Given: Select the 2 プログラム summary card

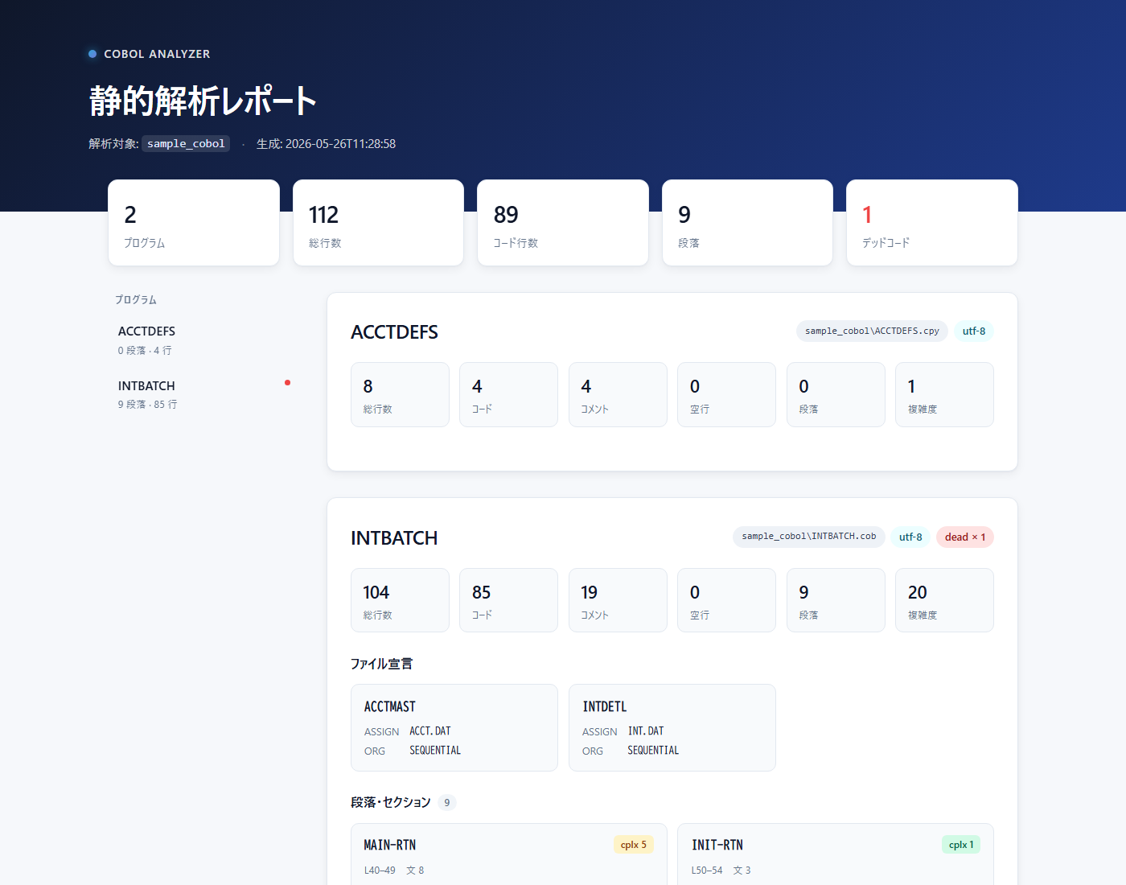Looking at the screenshot, I should click(194, 223).
